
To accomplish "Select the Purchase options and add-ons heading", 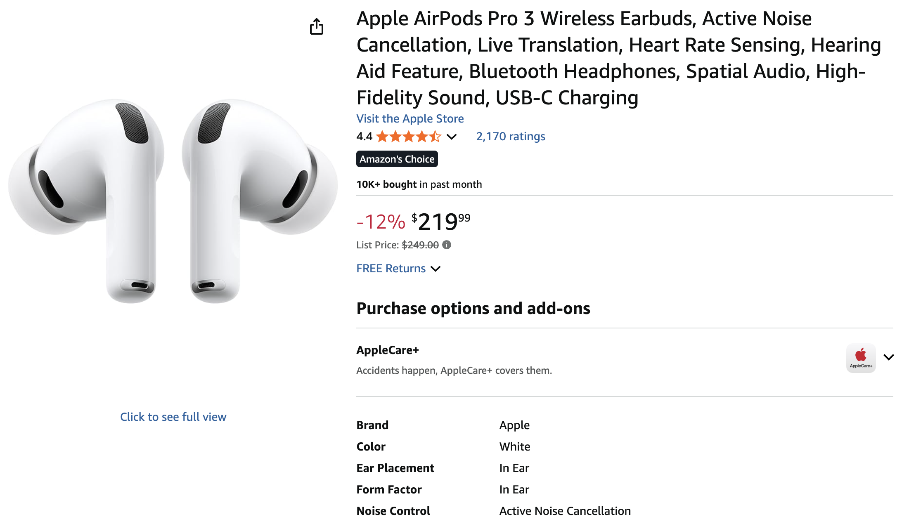I will pyautogui.click(x=473, y=308).
